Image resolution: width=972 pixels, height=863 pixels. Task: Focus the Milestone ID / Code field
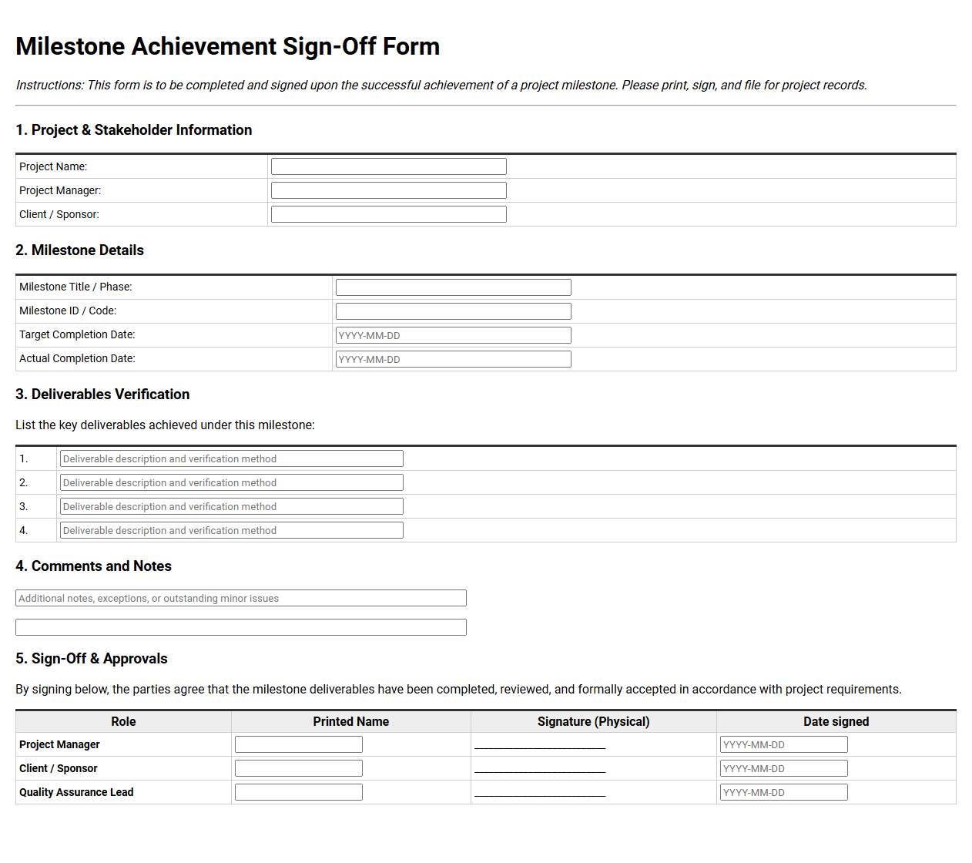[x=454, y=311]
